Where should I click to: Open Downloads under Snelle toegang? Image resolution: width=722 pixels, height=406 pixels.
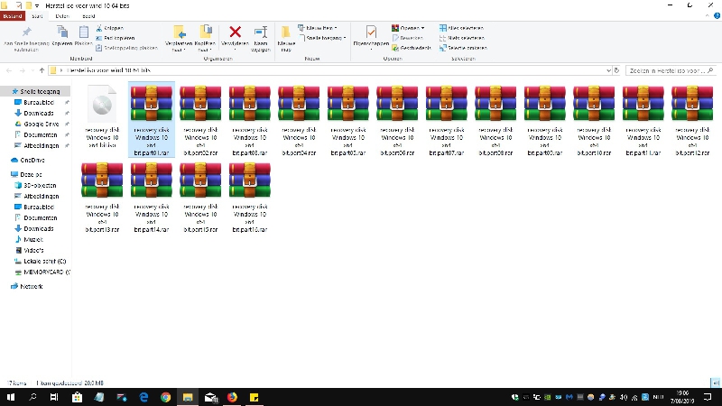click(x=39, y=113)
